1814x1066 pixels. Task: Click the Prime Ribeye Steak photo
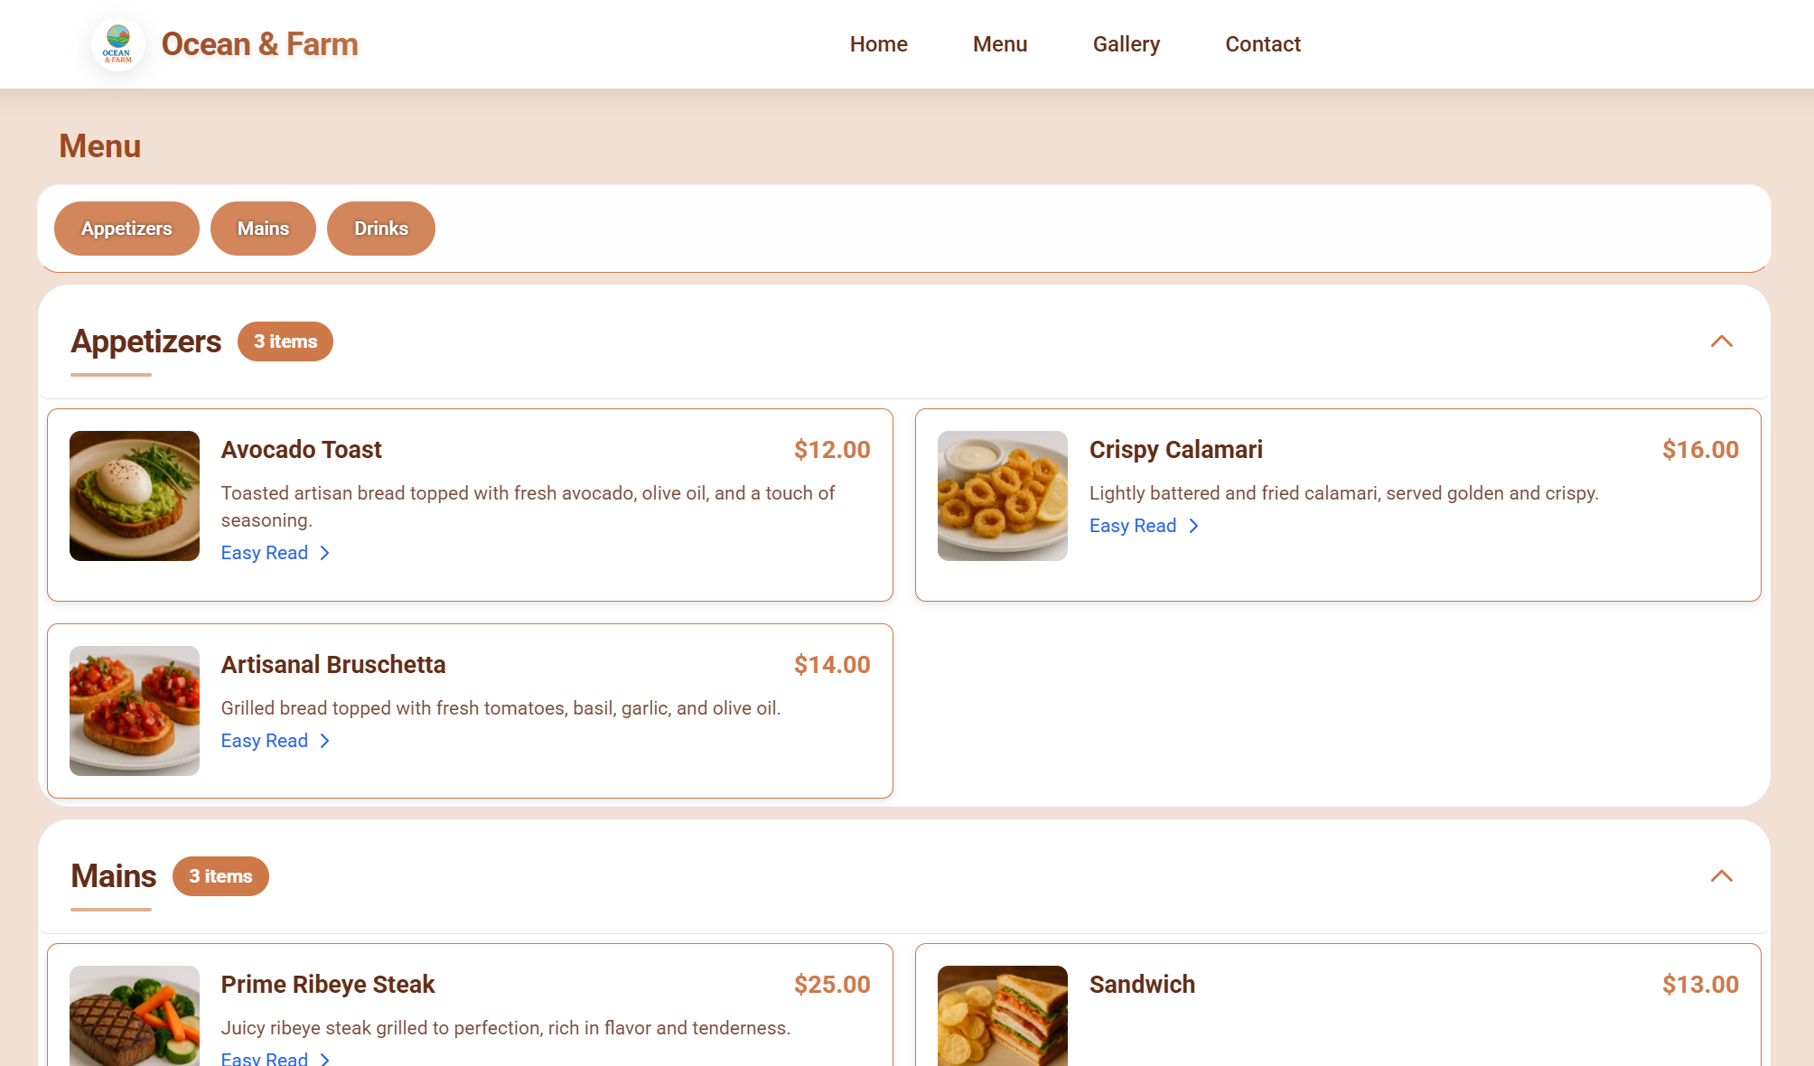pyautogui.click(x=135, y=1015)
